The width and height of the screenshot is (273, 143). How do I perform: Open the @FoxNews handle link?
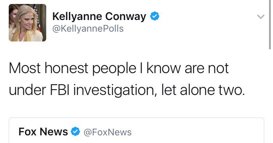[108, 132]
